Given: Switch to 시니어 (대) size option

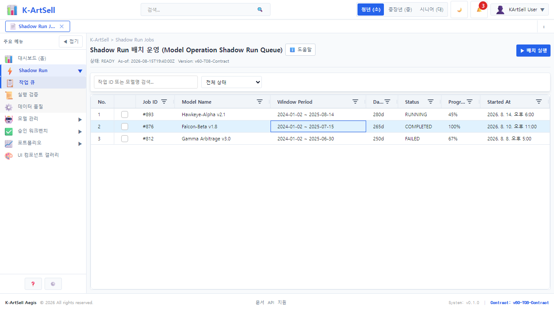Looking at the screenshot, I should tap(432, 10).
